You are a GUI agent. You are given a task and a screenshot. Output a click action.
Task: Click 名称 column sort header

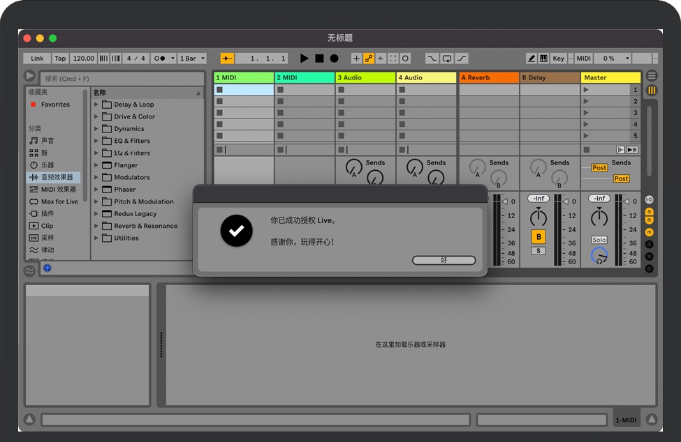point(147,92)
